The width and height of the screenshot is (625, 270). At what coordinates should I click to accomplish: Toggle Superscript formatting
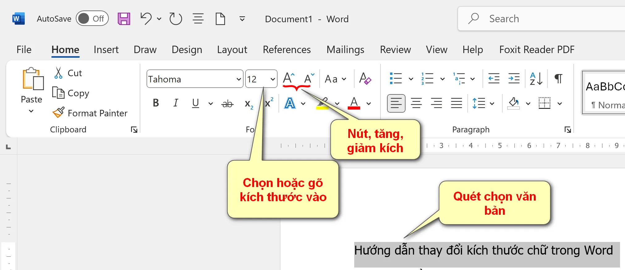tap(269, 102)
